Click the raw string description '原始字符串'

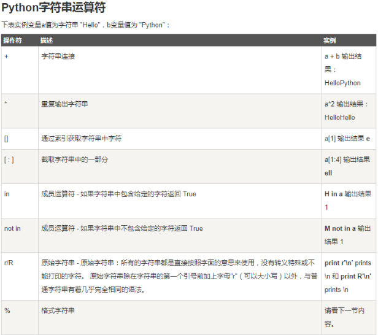tap(179, 276)
